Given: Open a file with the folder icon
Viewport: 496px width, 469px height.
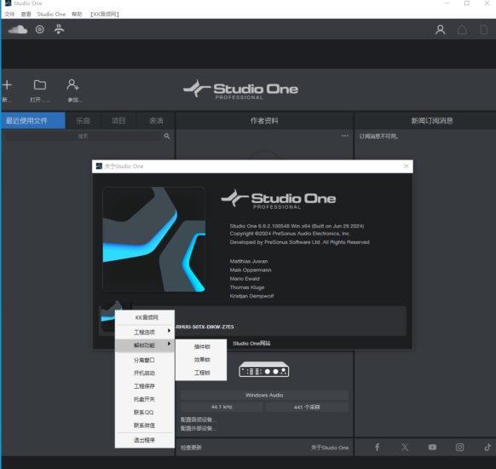Looking at the screenshot, I should [x=40, y=84].
